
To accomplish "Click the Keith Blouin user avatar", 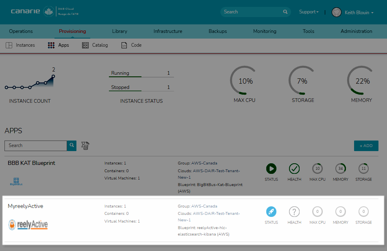I will tap(337, 12).
